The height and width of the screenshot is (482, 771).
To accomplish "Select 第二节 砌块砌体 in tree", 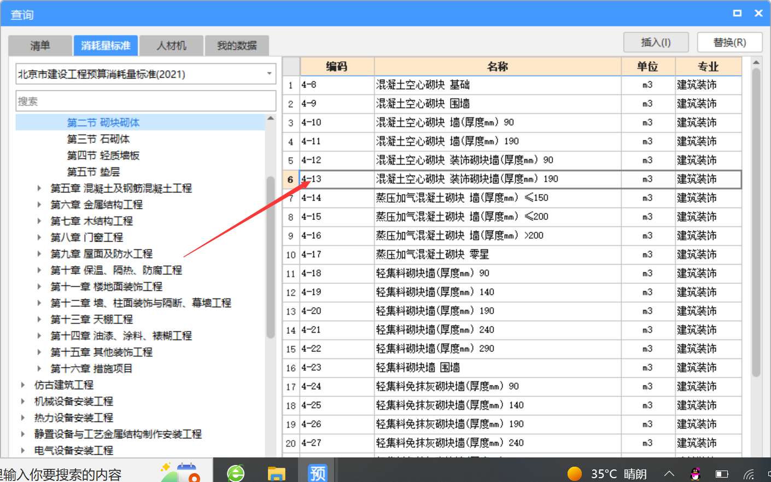I will (x=103, y=122).
